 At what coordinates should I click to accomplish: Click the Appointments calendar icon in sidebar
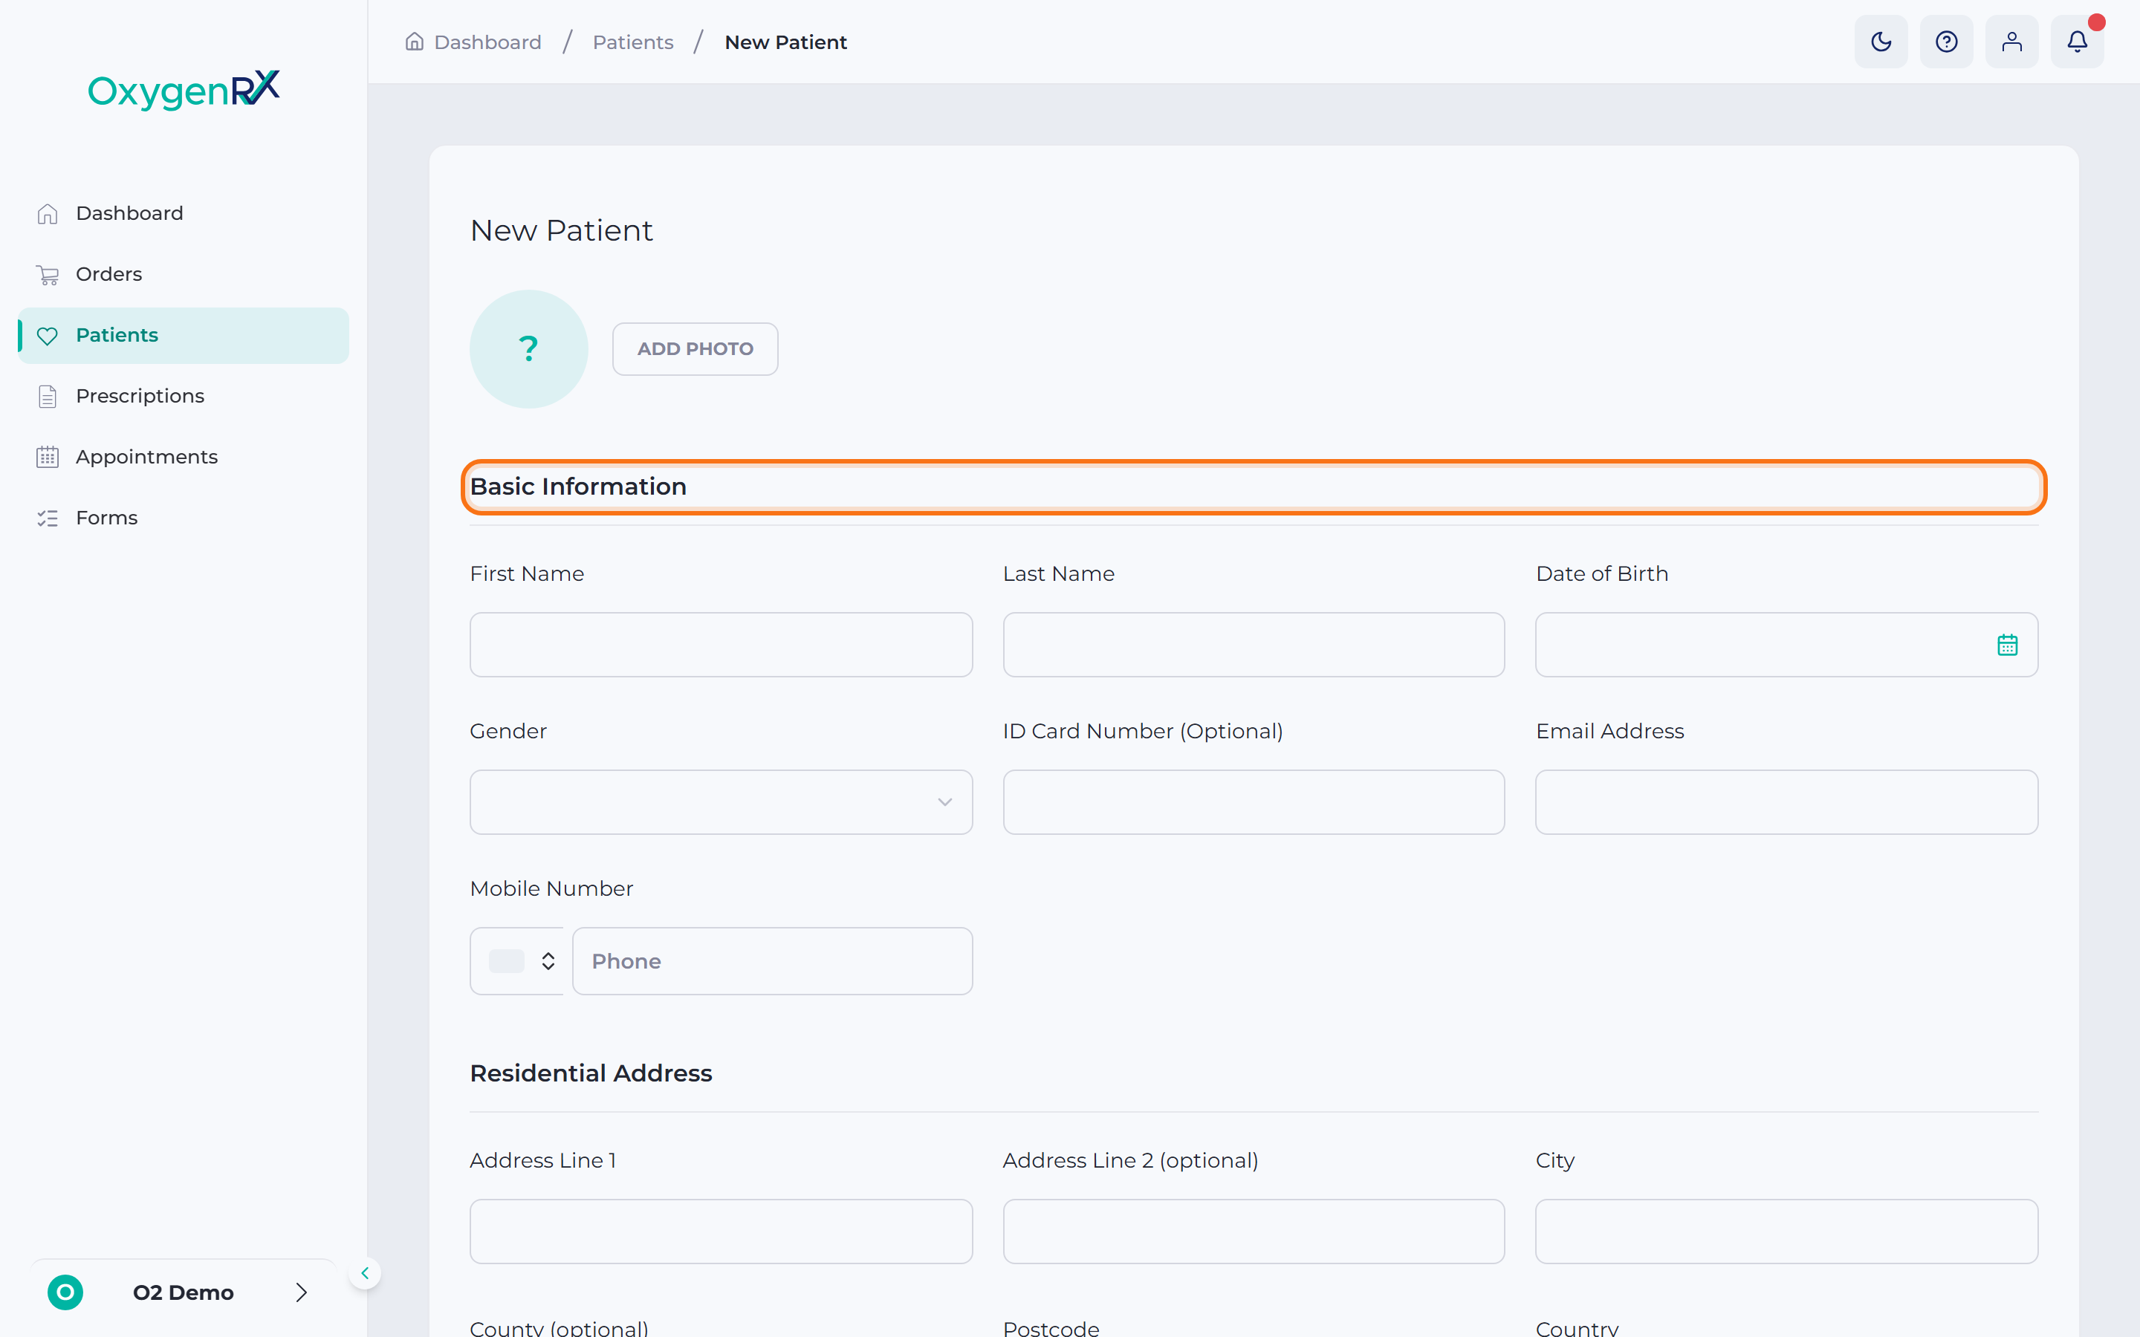[48, 457]
